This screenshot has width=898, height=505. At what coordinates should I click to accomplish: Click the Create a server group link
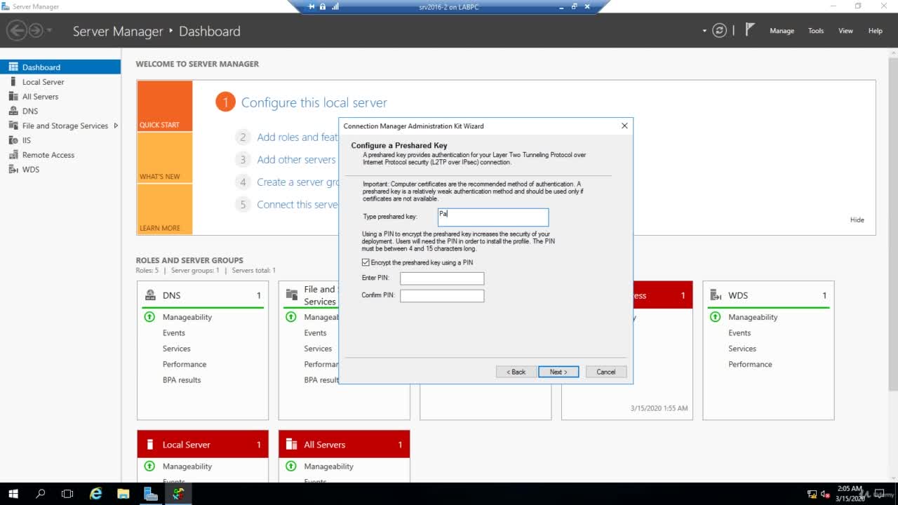[x=297, y=182]
